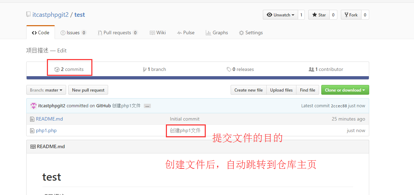This screenshot has width=414, height=195.
Task: Click the commits history clock icon
Action: [57, 70]
